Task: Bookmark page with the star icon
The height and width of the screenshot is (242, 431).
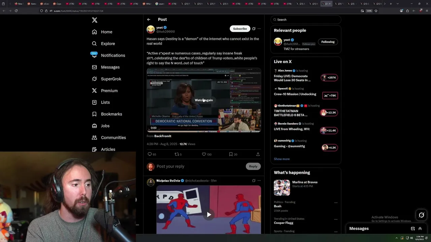Action: point(376,11)
